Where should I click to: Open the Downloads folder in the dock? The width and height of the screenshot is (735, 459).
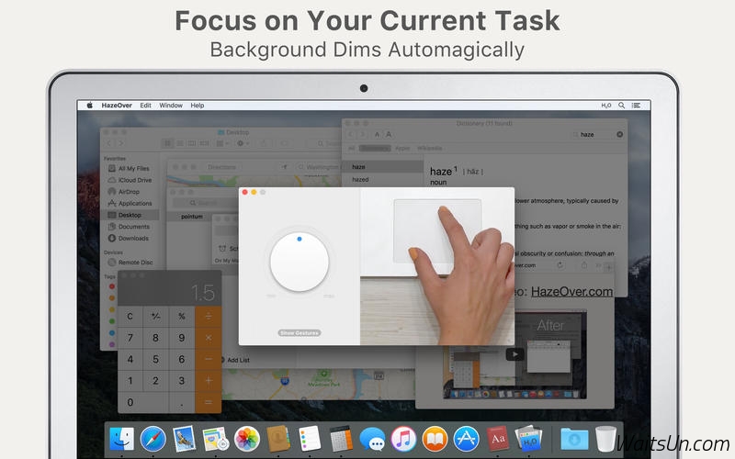click(x=575, y=440)
